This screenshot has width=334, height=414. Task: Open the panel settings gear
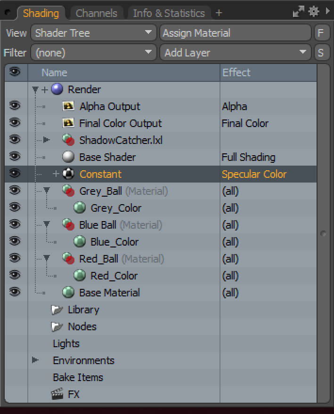(x=314, y=11)
